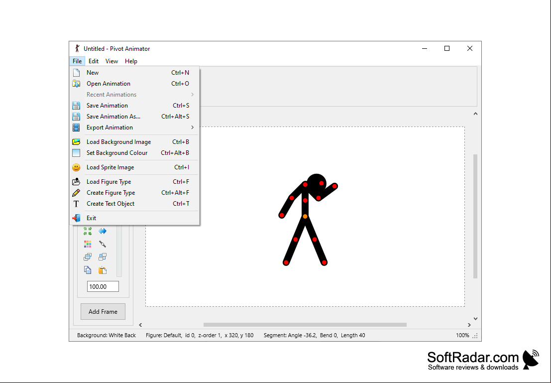Select Open Animation
The height and width of the screenshot is (383, 551).
[135, 84]
